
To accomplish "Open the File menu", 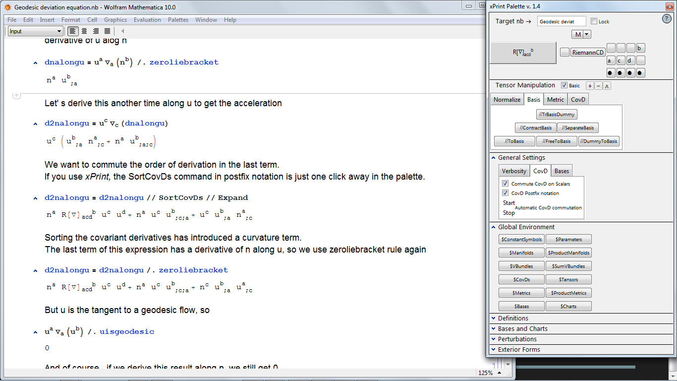I will 12,20.
